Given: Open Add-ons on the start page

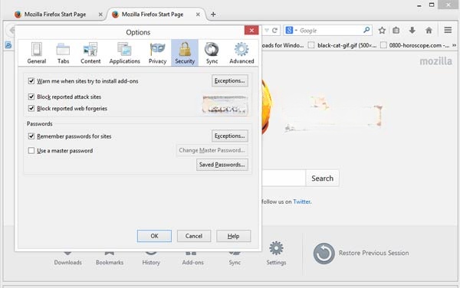Looking at the screenshot, I should (192, 258).
